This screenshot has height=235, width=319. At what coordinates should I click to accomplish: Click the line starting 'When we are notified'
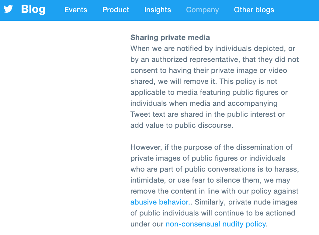click(213, 48)
